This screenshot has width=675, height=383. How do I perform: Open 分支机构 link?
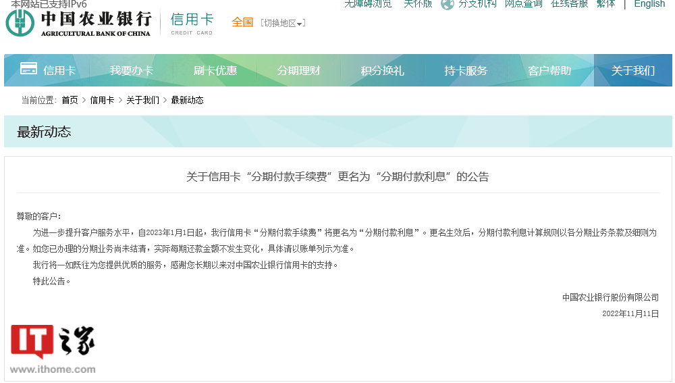point(477,4)
